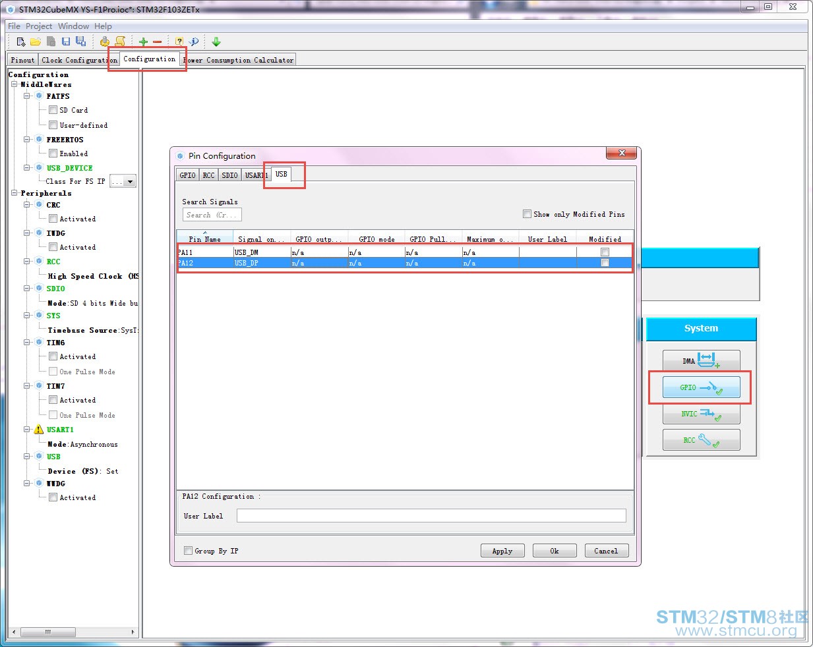This screenshot has width=813, height=647.
Task: Open the Help menu
Action: pyautogui.click(x=103, y=26)
